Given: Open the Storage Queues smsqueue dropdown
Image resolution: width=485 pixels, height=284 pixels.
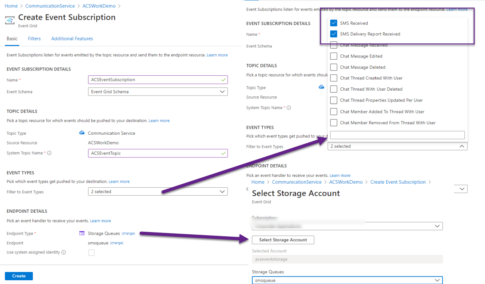Looking at the screenshot, I should (347, 280).
